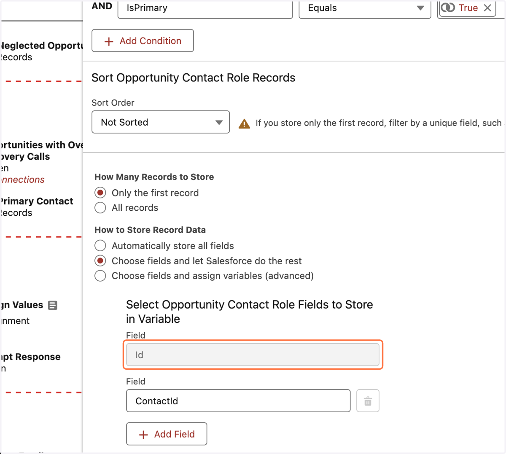
Task: Select the Neglected Opportunities flow element
Action: click(41, 51)
